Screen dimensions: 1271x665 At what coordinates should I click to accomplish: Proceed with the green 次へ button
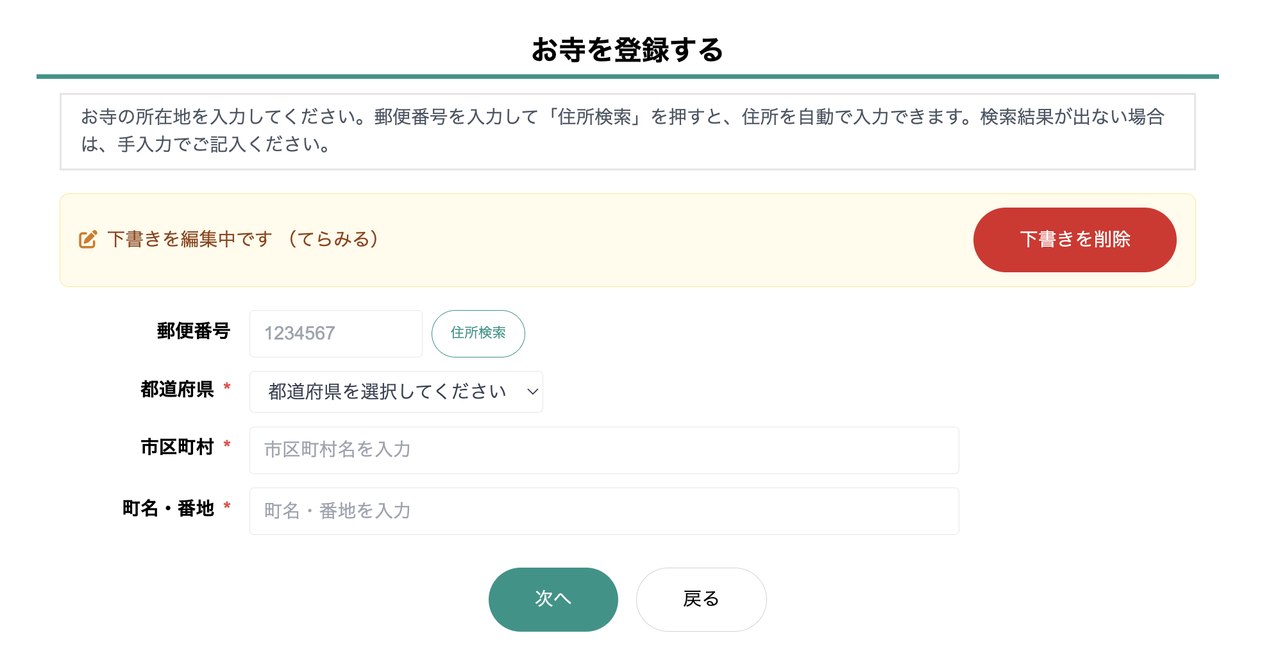coord(553,600)
